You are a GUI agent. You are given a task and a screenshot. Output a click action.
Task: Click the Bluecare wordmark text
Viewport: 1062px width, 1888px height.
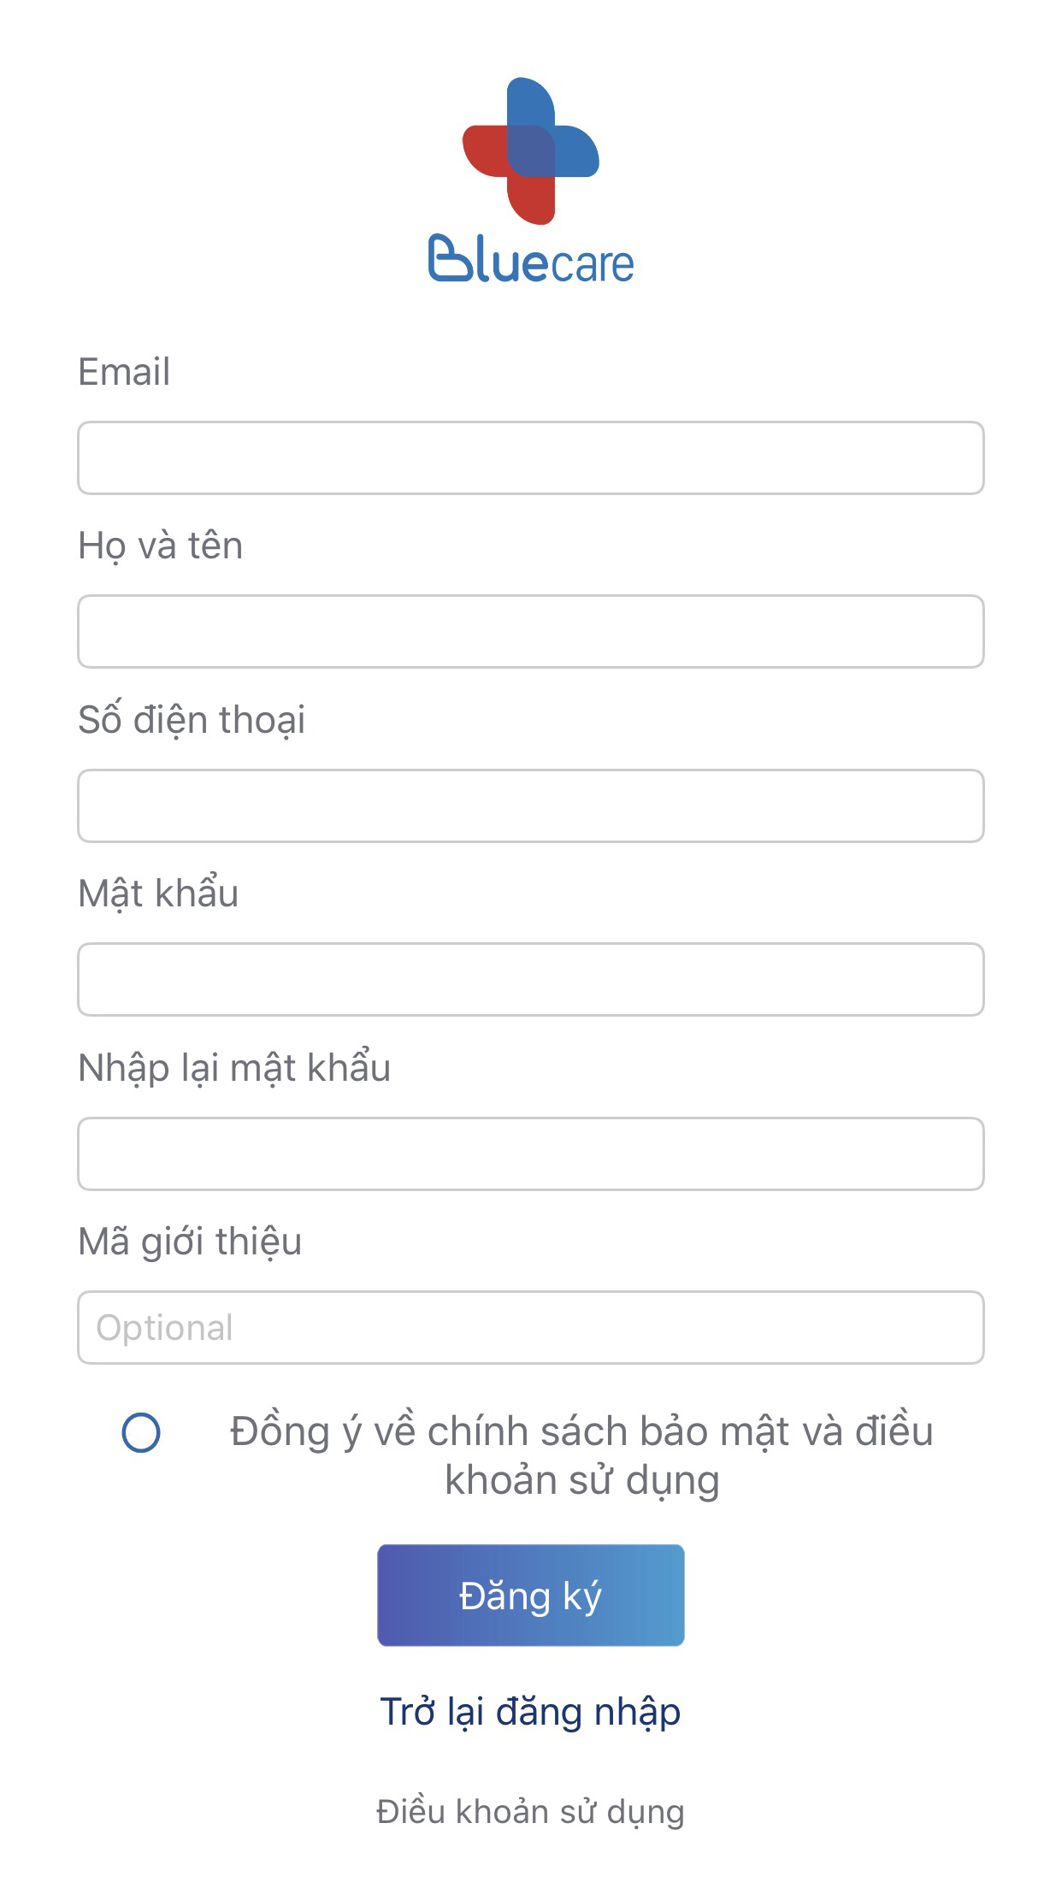click(x=531, y=260)
